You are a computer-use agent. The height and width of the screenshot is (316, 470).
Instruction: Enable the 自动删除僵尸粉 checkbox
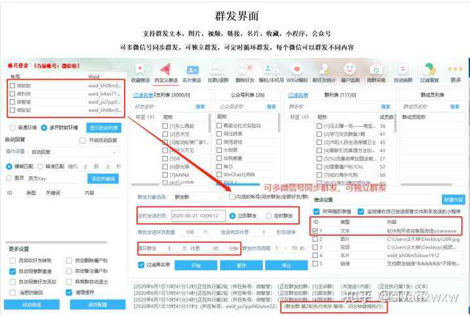[x=69, y=261]
